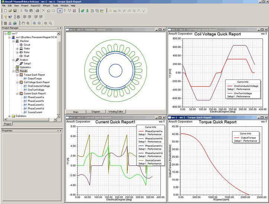Switch to the Winding Editor tab
The image size is (269, 204).
(x=116, y=111)
